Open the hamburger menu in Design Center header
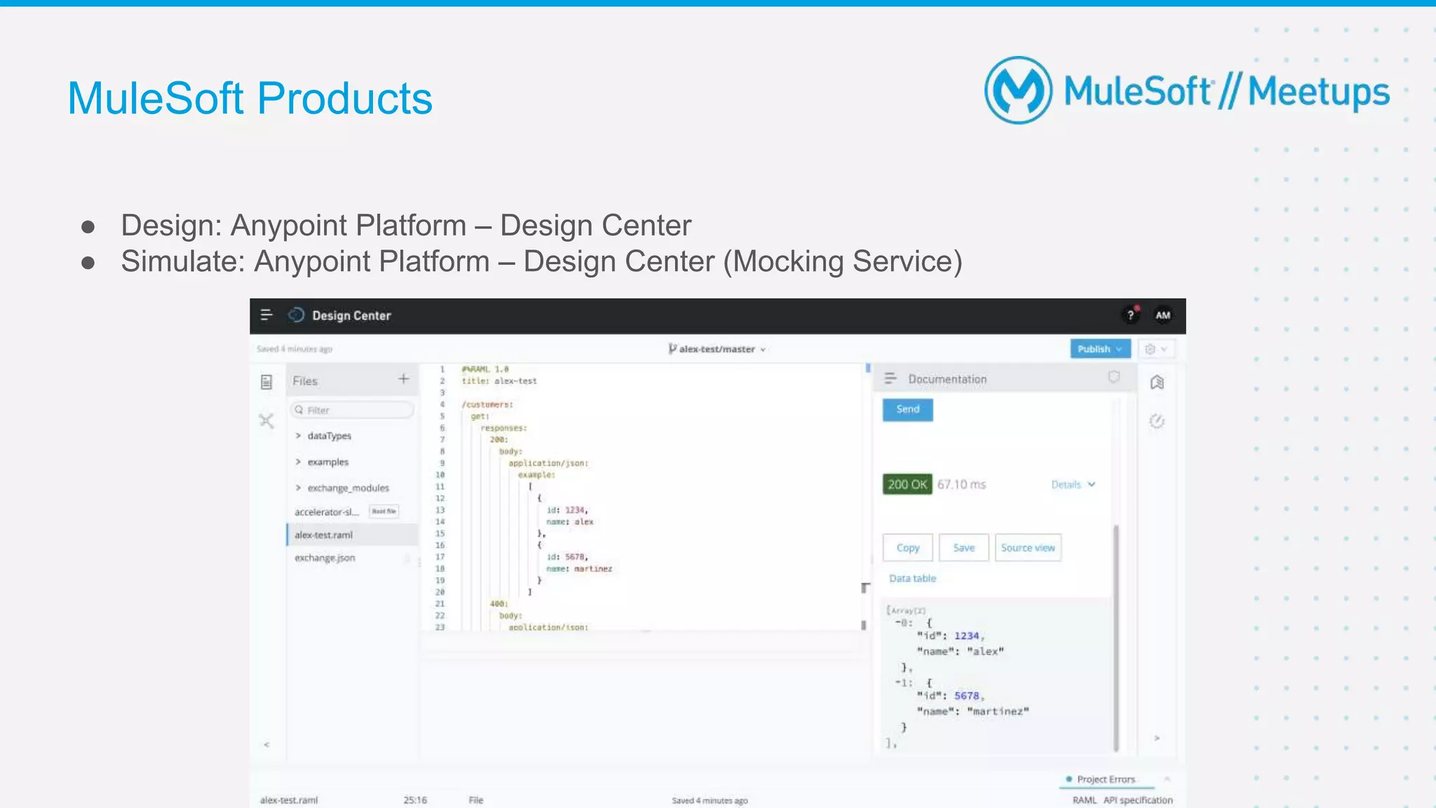This screenshot has width=1436, height=808. (266, 315)
